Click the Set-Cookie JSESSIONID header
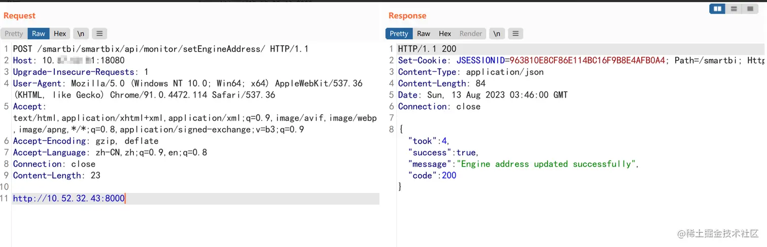The width and height of the screenshot is (767, 247). [581, 61]
